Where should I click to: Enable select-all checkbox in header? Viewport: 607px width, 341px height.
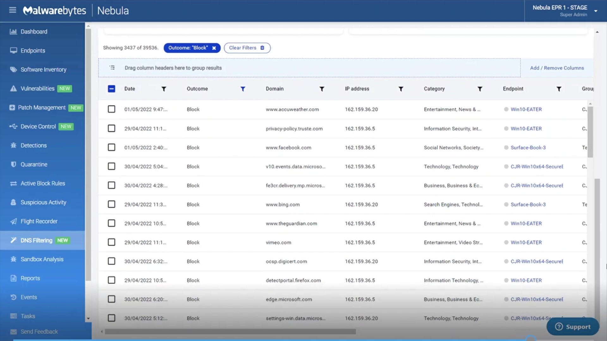tap(111, 88)
